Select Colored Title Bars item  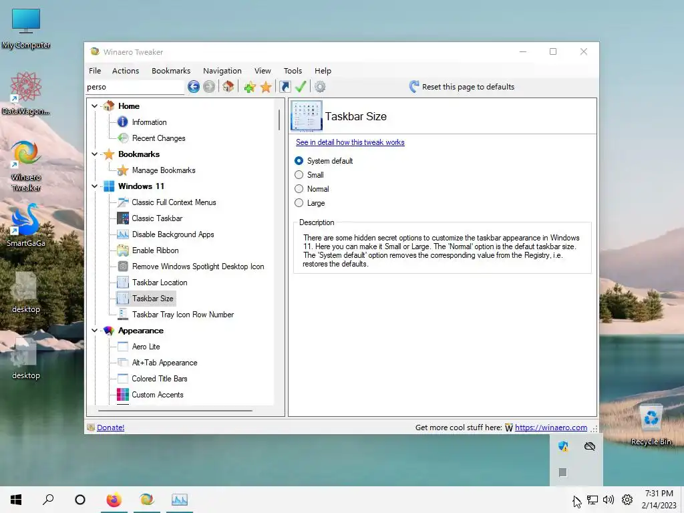(159, 379)
